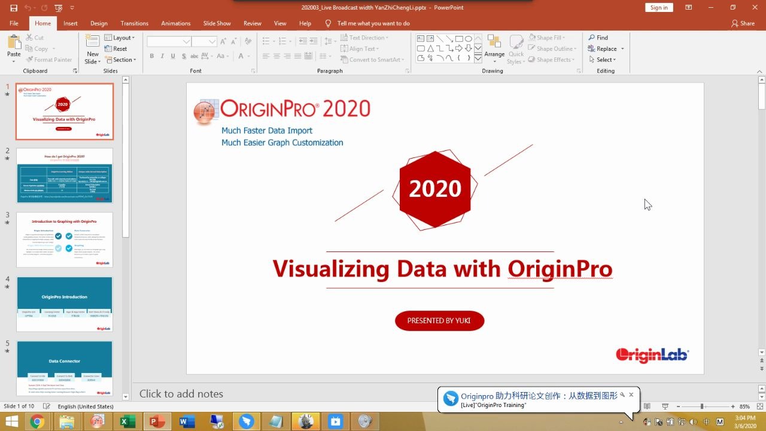The image size is (766, 431).
Task: Open Word from the taskbar
Action: pyautogui.click(x=186, y=422)
